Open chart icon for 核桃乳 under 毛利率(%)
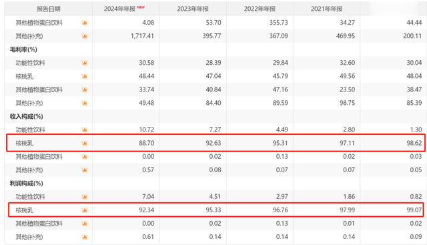427x245 pixels. point(85,76)
